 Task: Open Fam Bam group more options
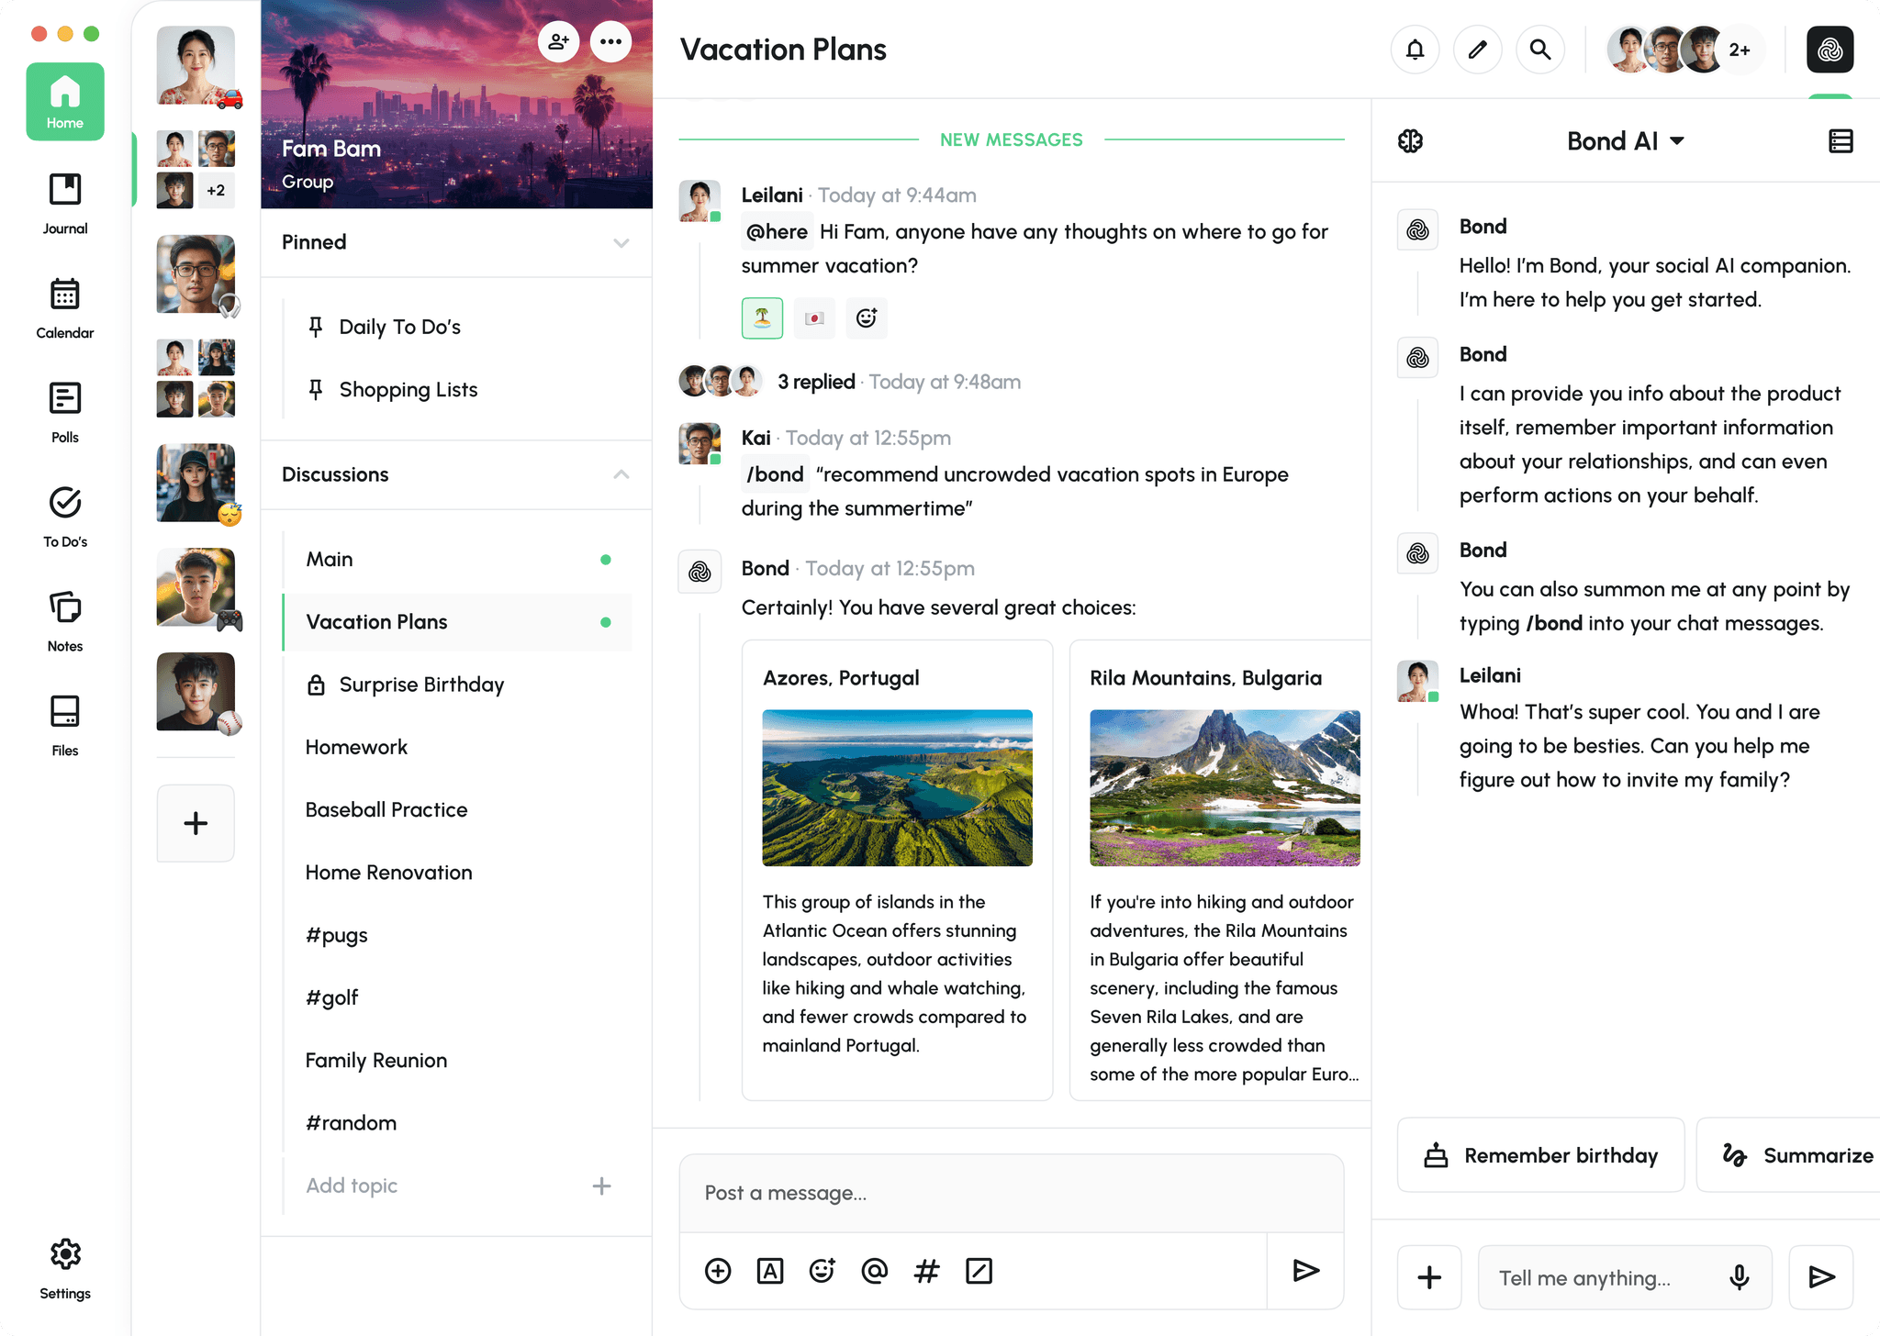coord(610,41)
